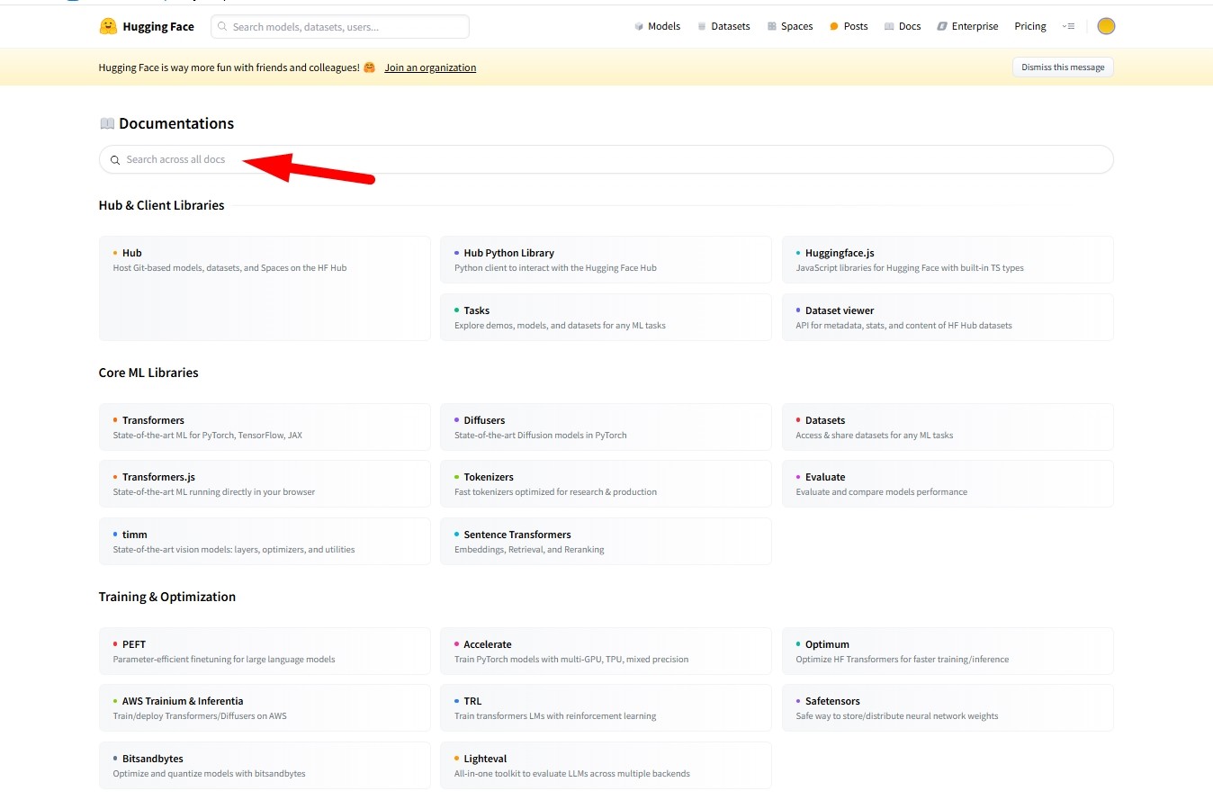Dismiss this message banner
This screenshot has height=809, width=1213.
pyautogui.click(x=1063, y=67)
